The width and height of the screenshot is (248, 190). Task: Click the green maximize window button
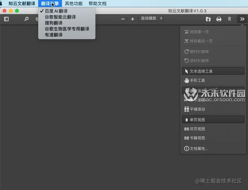(x=17, y=11)
